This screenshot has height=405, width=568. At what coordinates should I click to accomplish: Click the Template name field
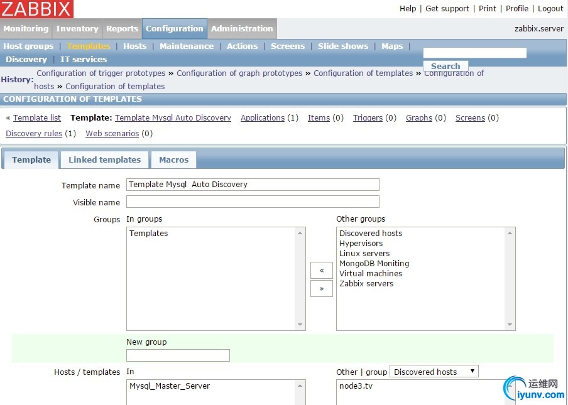(253, 185)
